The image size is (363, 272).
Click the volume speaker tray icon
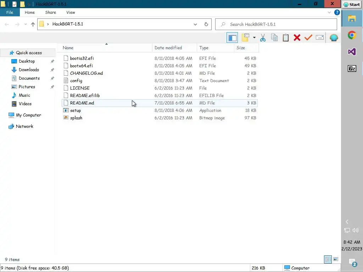(356, 230)
